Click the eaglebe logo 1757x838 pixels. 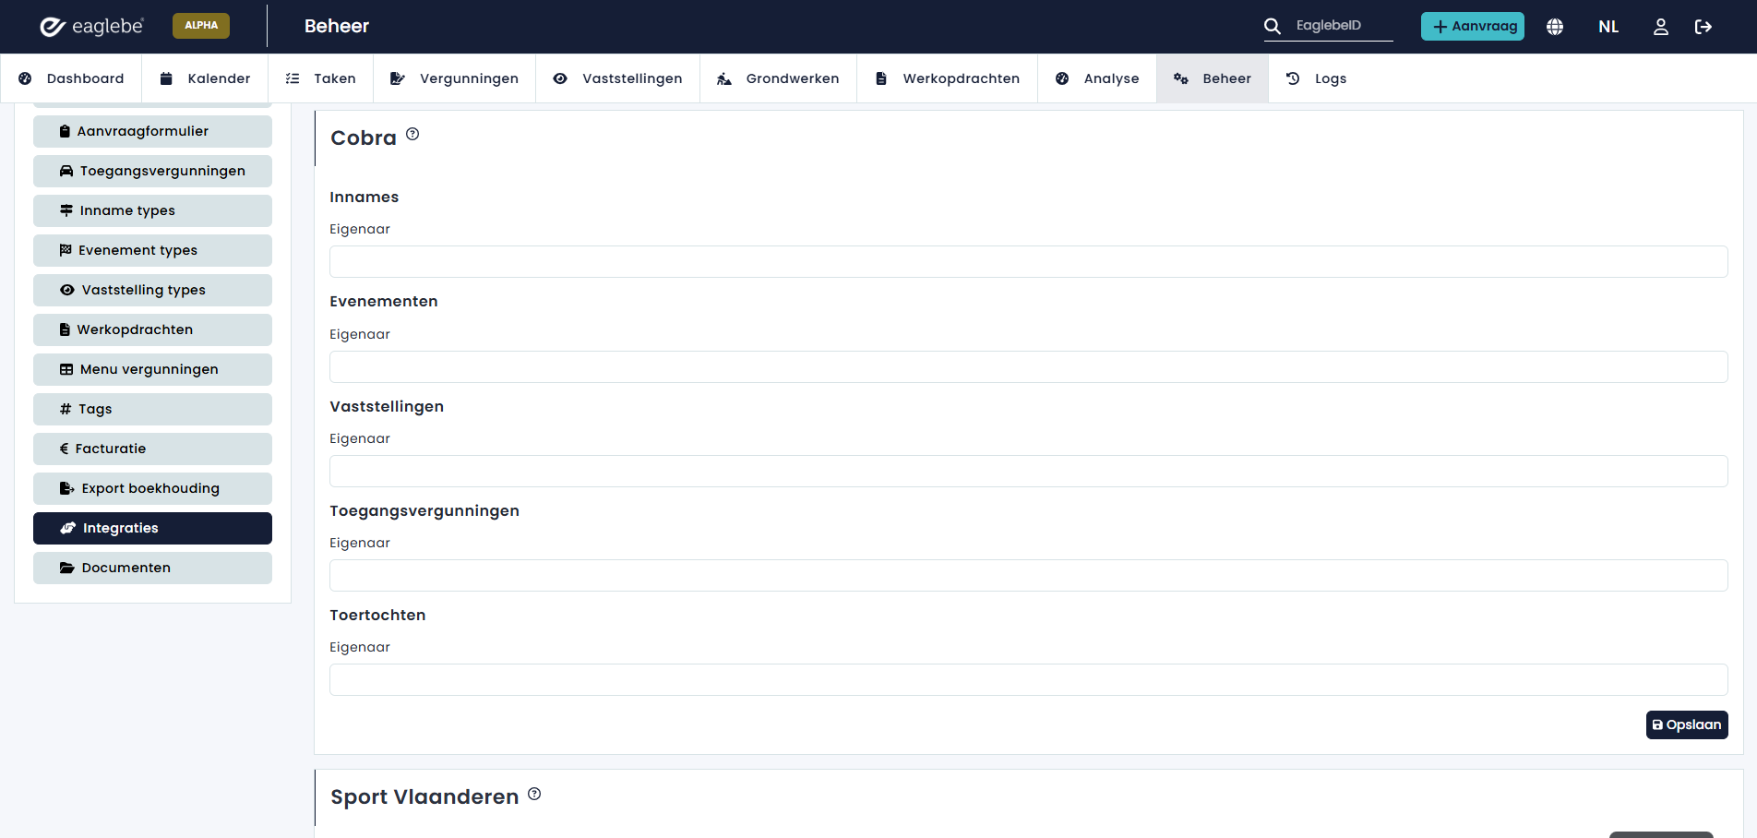pyautogui.click(x=91, y=26)
